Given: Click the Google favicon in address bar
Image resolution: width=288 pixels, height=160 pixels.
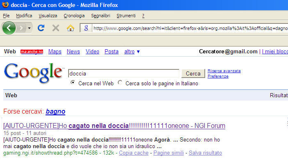Looking at the screenshot, I should 86,28.
